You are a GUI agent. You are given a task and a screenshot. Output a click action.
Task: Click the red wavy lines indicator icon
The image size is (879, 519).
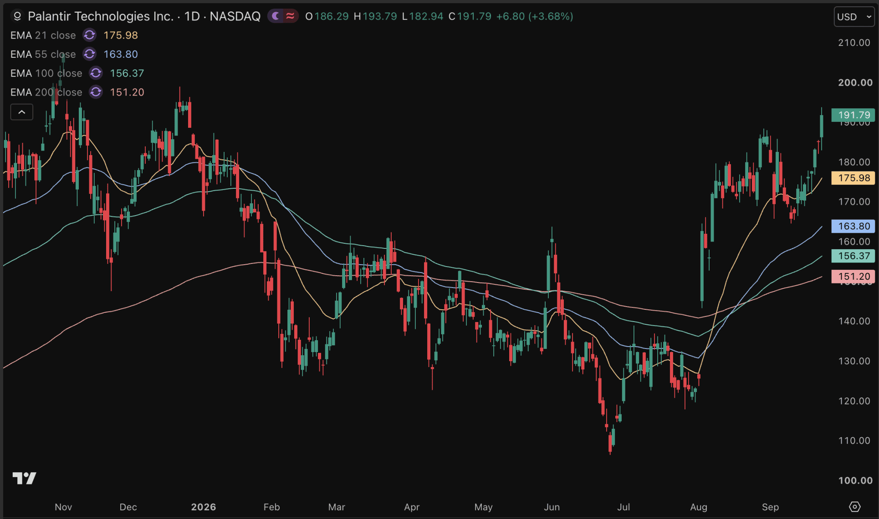(x=290, y=16)
